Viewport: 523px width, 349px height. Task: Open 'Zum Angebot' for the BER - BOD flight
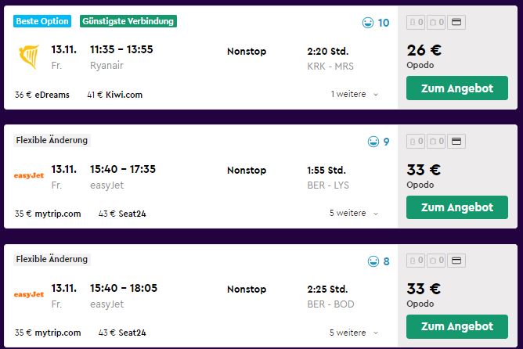pyautogui.click(x=457, y=326)
